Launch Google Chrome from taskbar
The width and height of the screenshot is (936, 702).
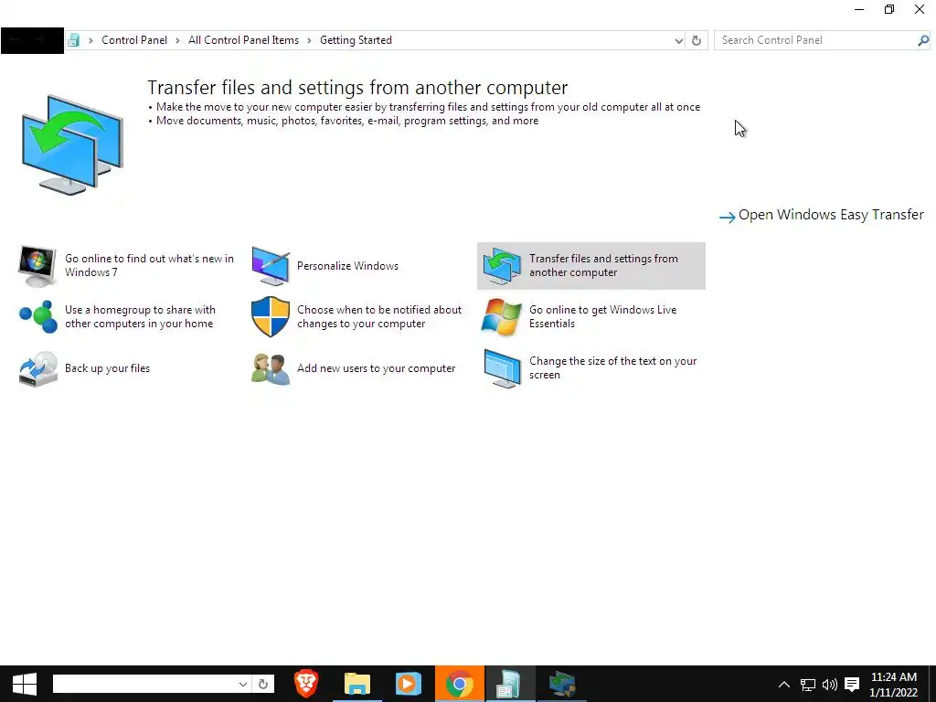[x=459, y=684]
